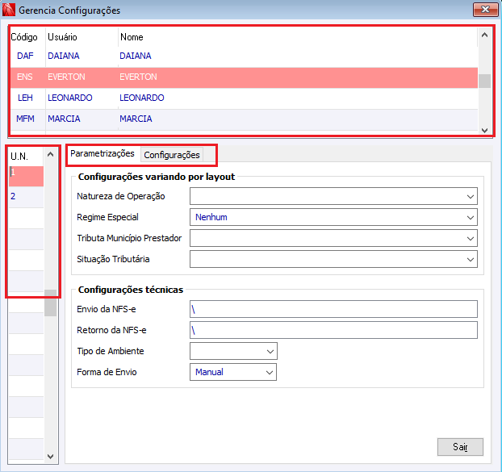Screen dimensions: 502x472
Task: Switch to the Configurações tab
Action: (172, 155)
